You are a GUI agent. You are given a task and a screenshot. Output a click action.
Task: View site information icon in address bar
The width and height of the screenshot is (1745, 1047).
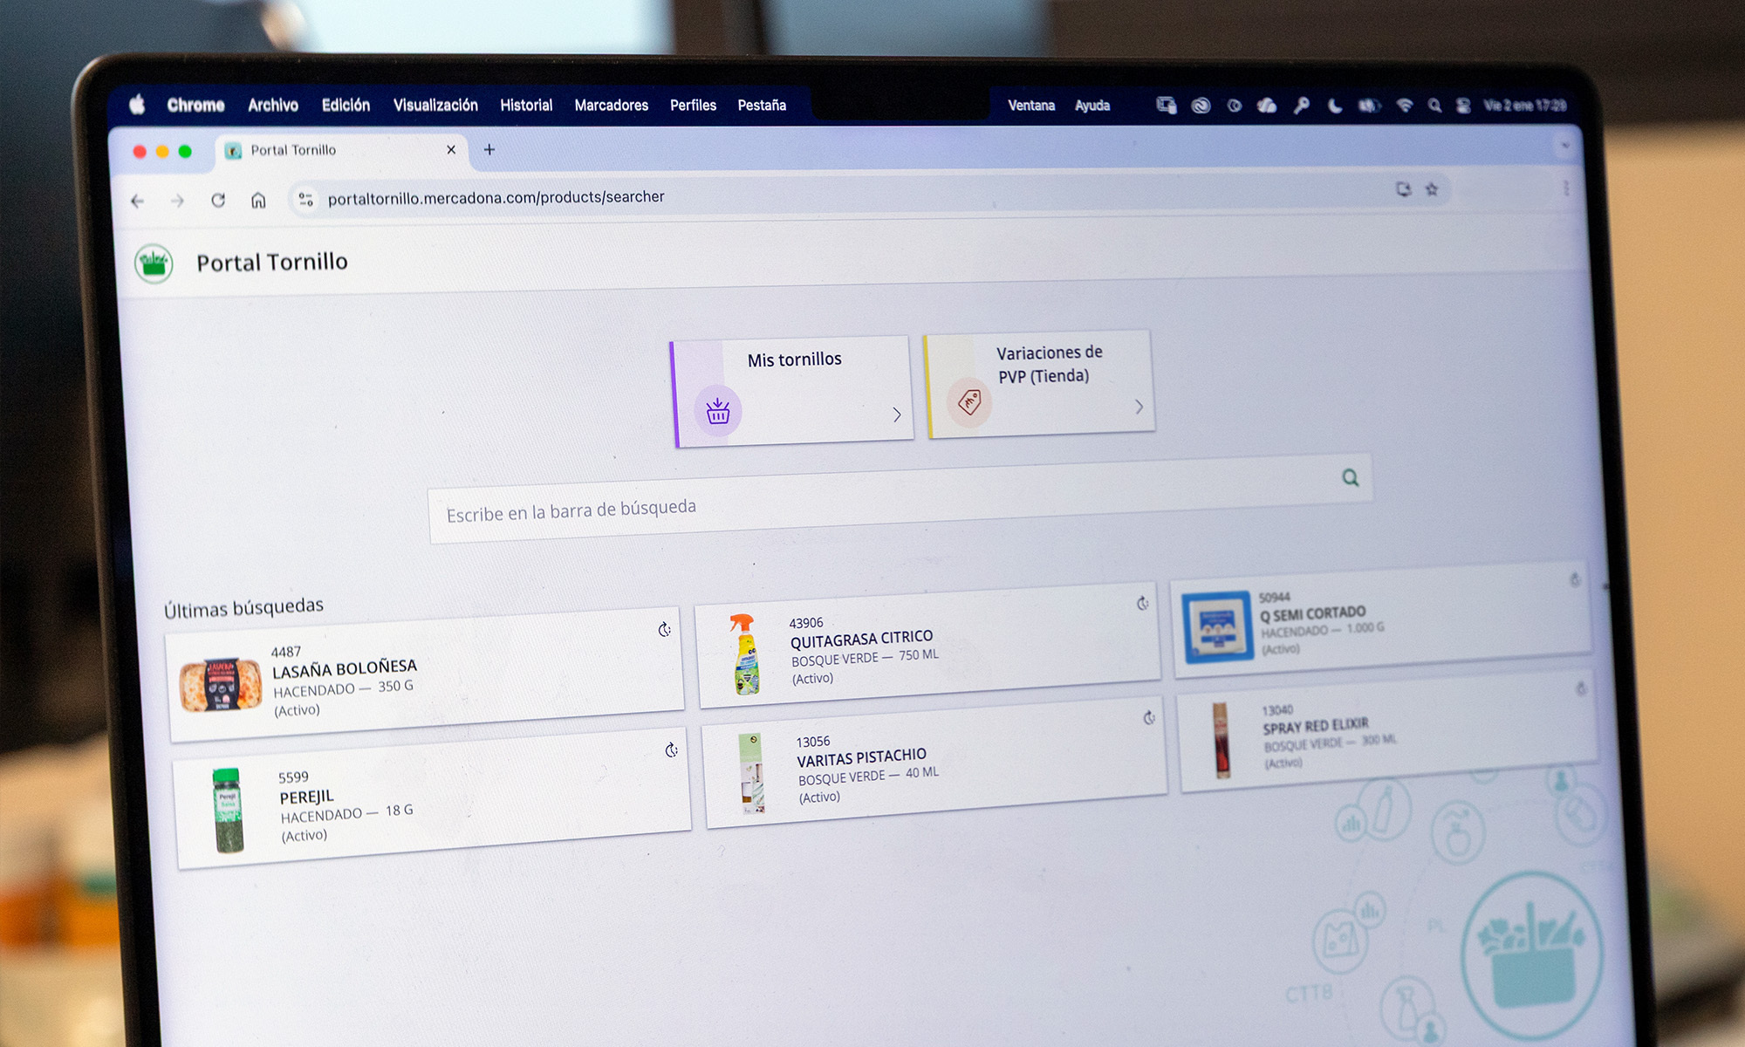click(305, 199)
